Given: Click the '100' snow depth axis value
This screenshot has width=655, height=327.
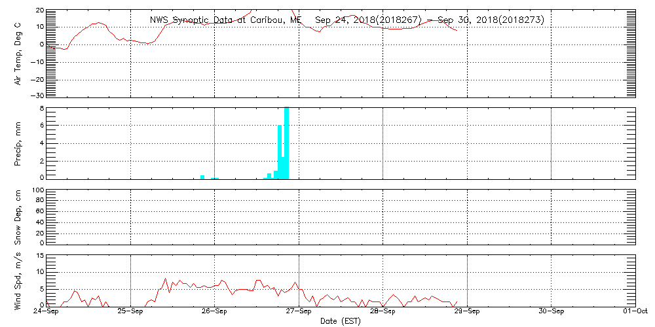Looking at the screenshot, I should click(x=37, y=190).
